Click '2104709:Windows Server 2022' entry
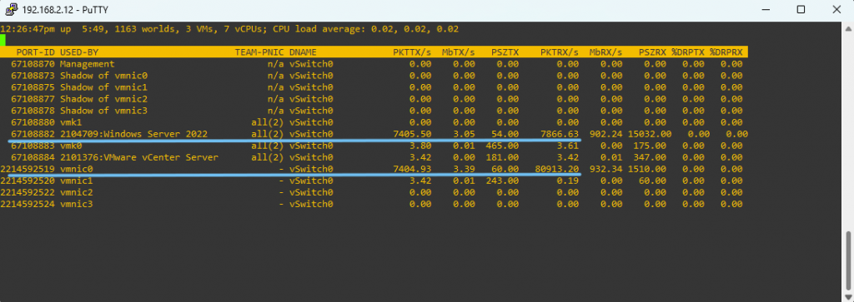Screen dimensions: 854x302 pos(133,134)
